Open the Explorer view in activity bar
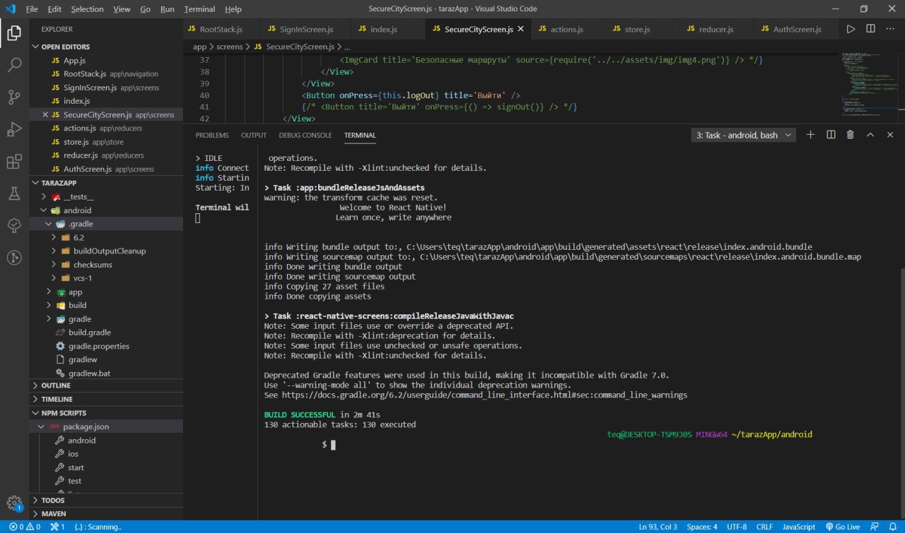 (14, 32)
